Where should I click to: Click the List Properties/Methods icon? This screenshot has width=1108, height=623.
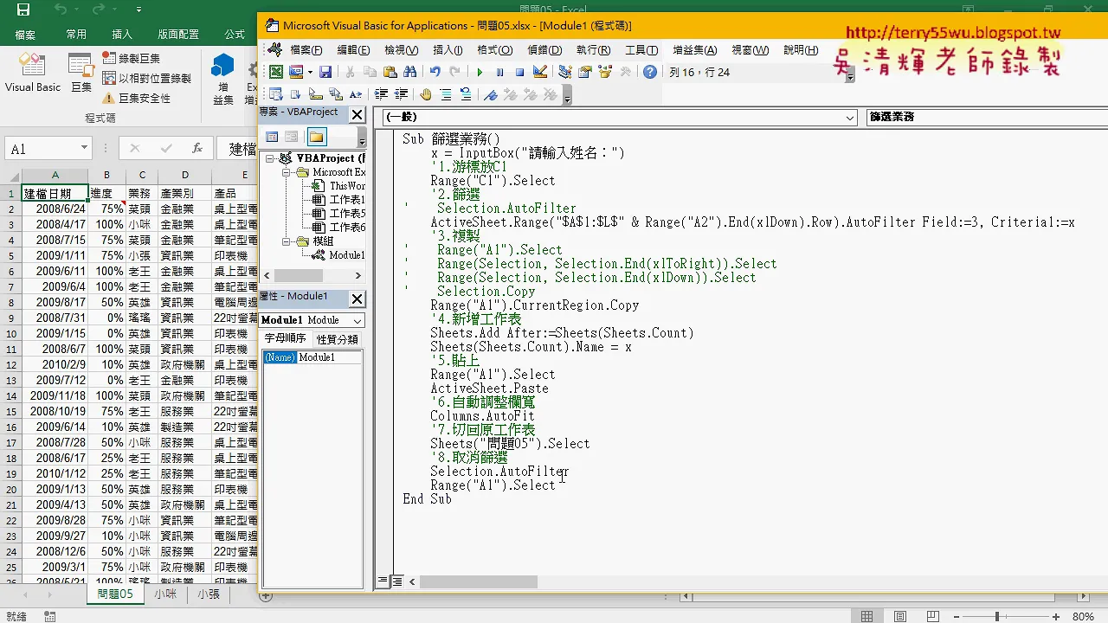click(x=276, y=94)
